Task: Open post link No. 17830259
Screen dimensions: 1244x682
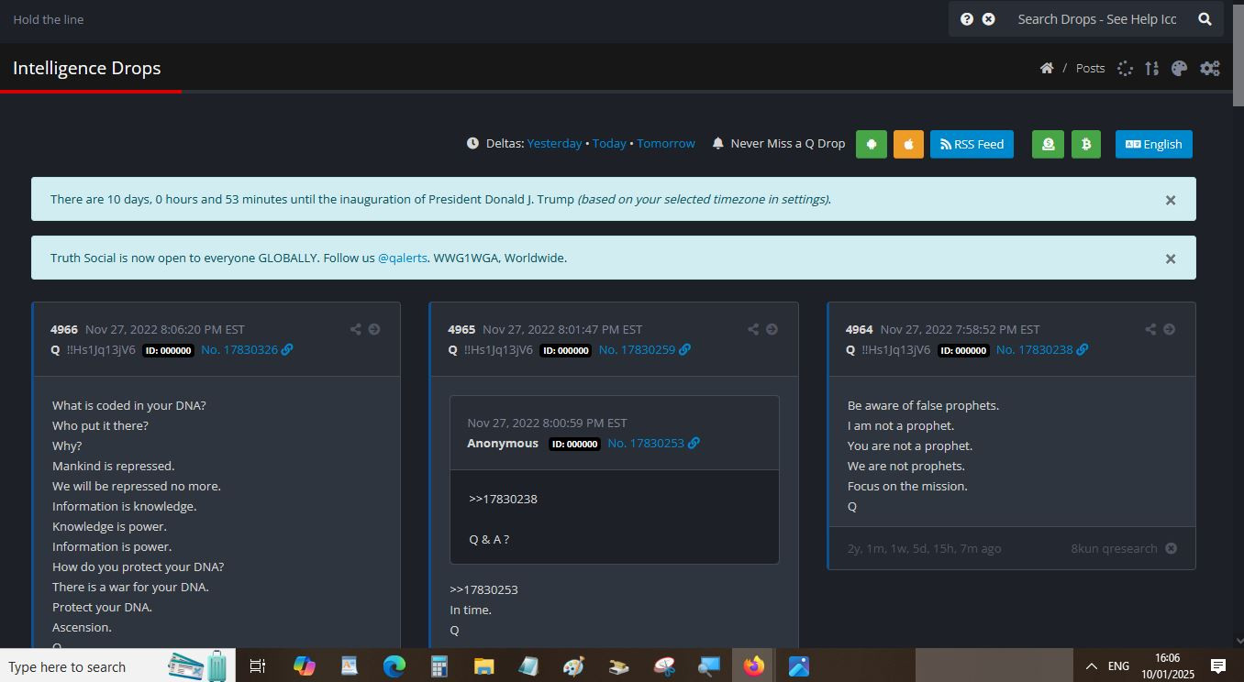Action: pos(636,349)
